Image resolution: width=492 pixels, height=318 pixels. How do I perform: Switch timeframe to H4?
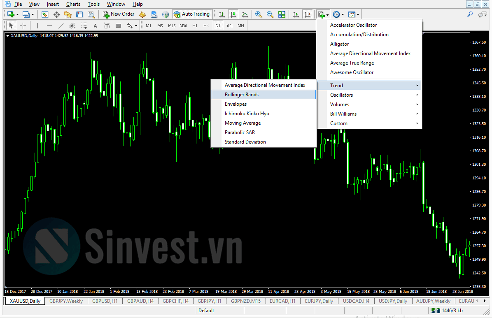[x=206, y=26]
